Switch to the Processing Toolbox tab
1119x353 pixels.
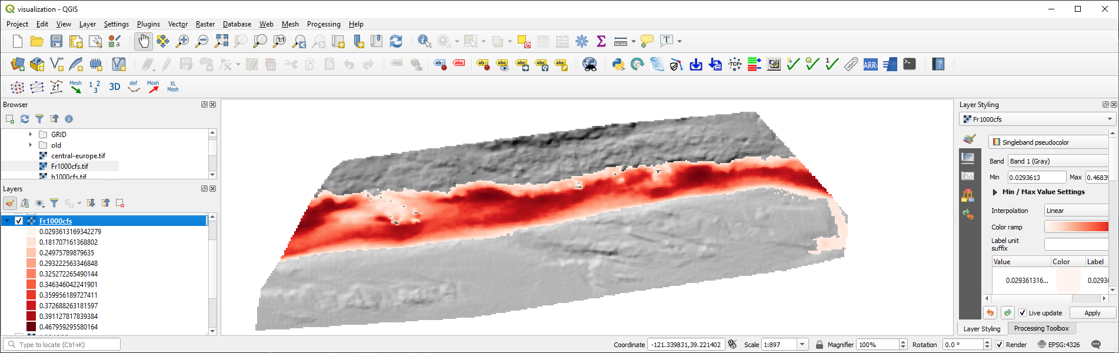(1041, 328)
